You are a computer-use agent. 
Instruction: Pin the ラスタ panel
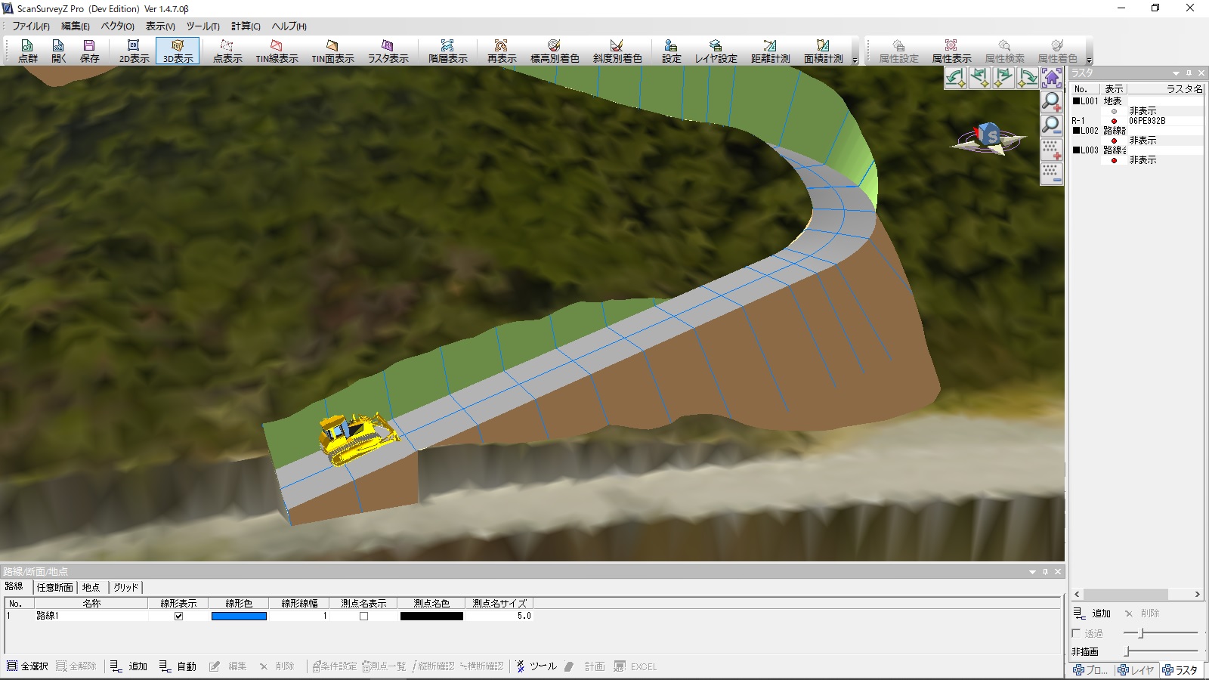1189,73
